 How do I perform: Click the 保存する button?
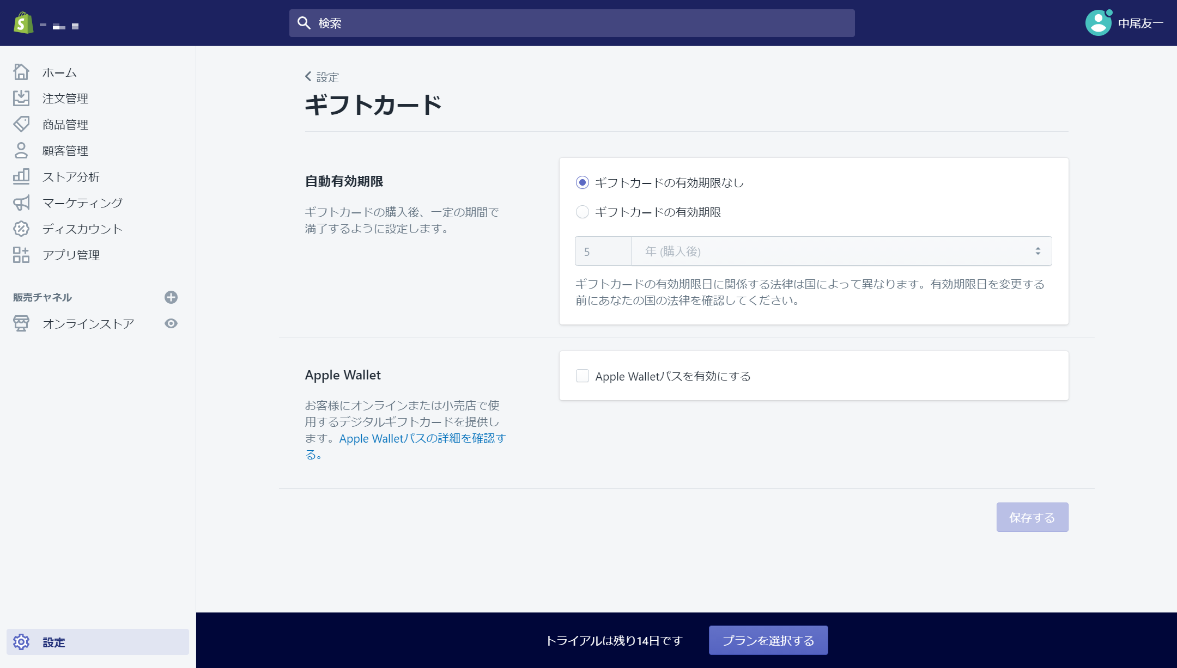point(1032,517)
